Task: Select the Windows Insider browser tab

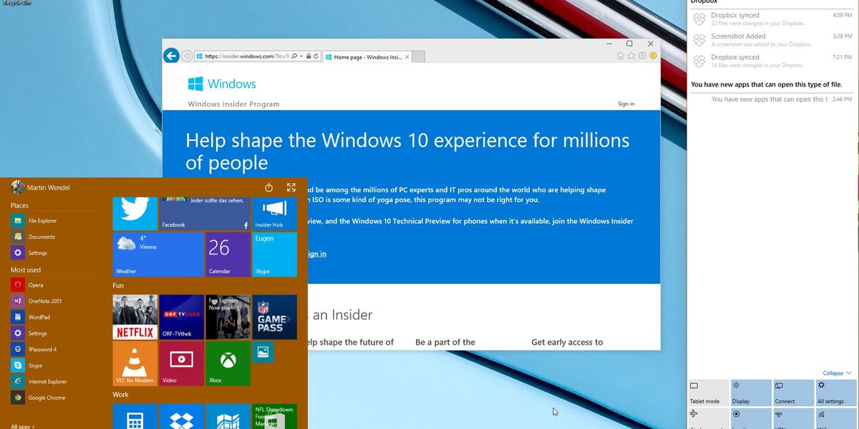Action: [x=365, y=56]
